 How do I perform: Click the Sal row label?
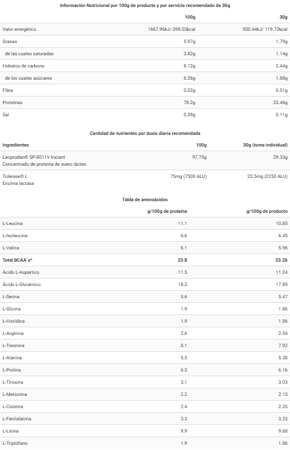6,115
